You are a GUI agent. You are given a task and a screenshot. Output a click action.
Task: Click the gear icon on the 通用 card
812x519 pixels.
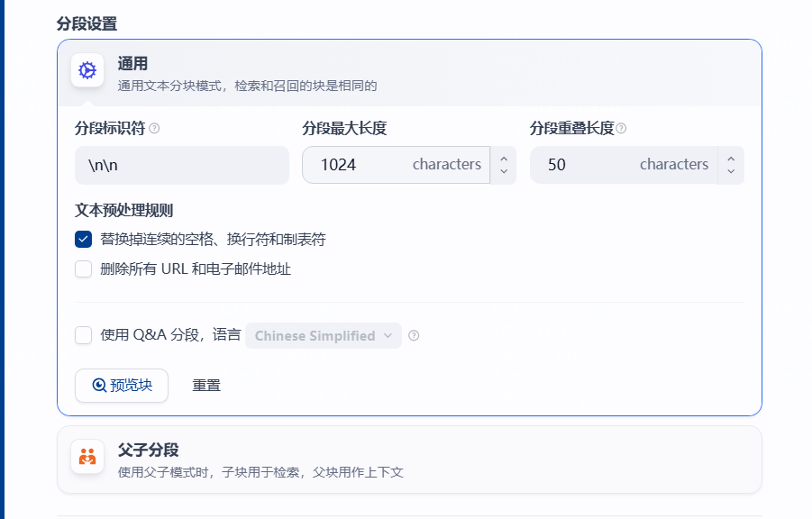[x=87, y=70]
